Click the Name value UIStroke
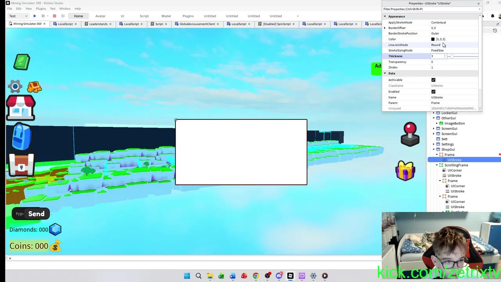 pyautogui.click(x=437, y=97)
